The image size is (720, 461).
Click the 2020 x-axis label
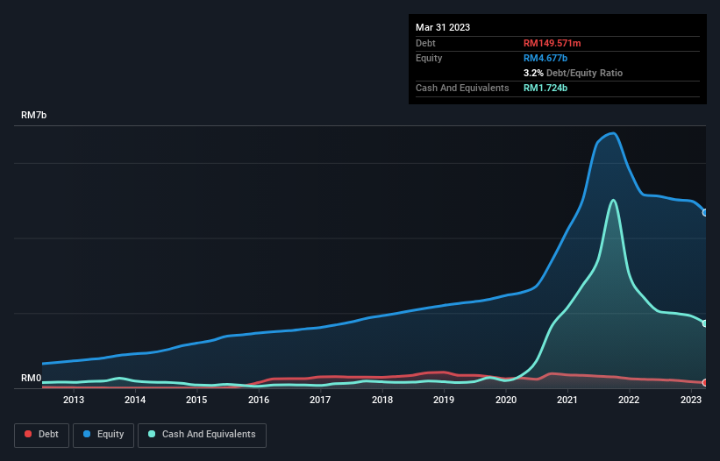click(505, 400)
